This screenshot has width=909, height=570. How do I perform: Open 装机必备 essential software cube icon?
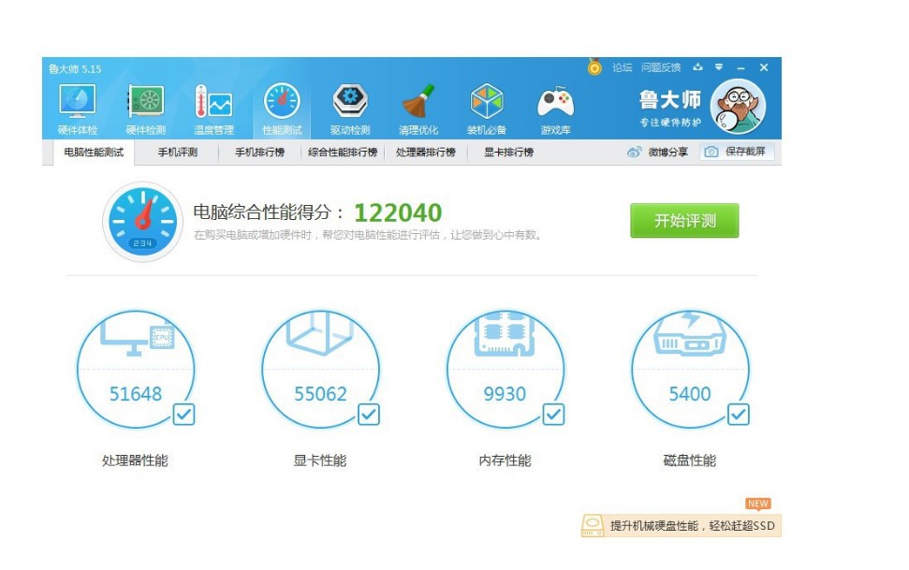pyautogui.click(x=487, y=109)
